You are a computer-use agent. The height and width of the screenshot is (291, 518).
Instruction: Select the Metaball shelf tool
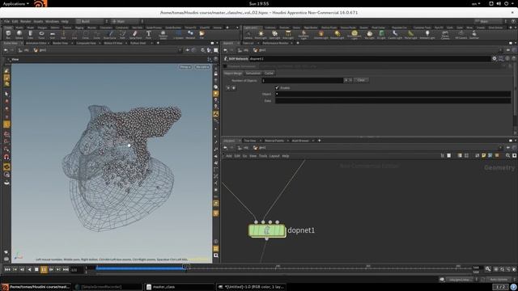point(190,34)
